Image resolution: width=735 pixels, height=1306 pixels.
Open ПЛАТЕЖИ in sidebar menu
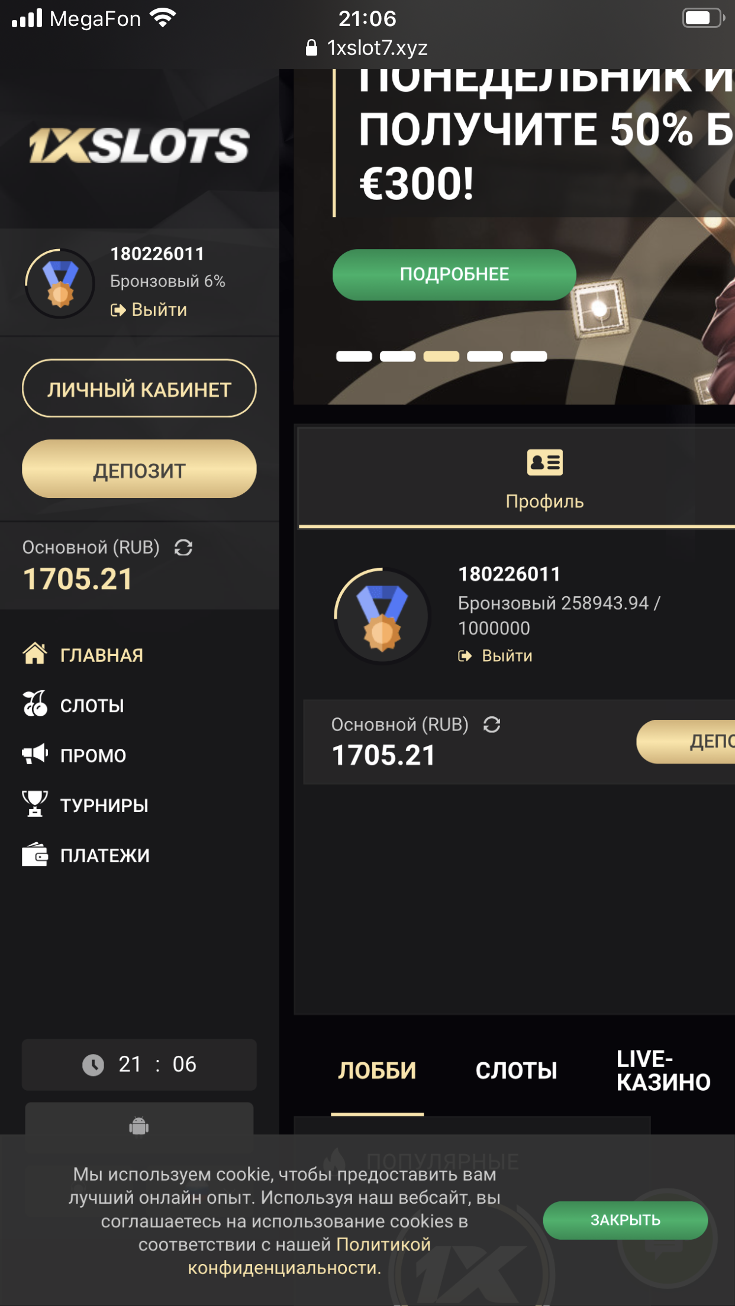(86, 855)
